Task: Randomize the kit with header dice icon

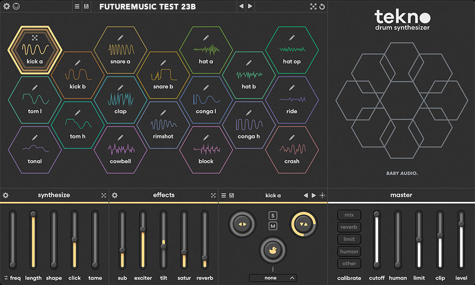Action: [x=313, y=6]
